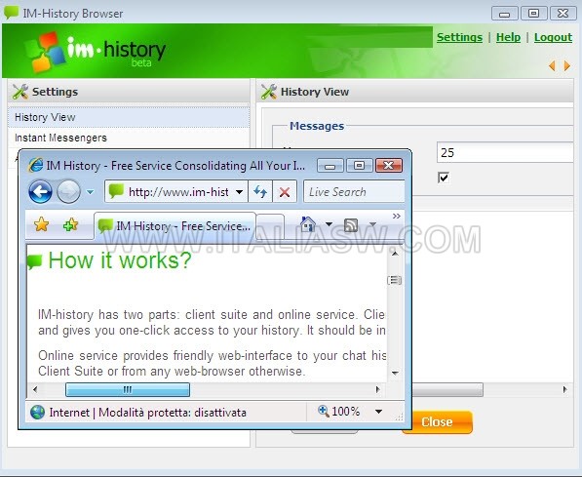This screenshot has height=477, width=582.
Task: Click the Home page icon
Action: [x=308, y=224]
